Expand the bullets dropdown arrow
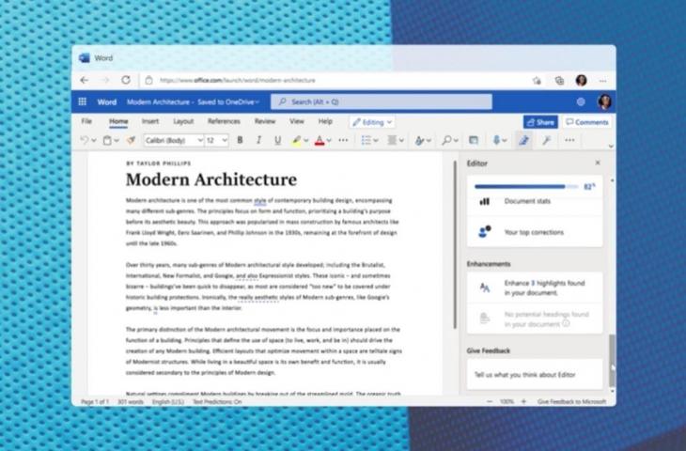This screenshot has height=451, width=686. pos(375,140)
